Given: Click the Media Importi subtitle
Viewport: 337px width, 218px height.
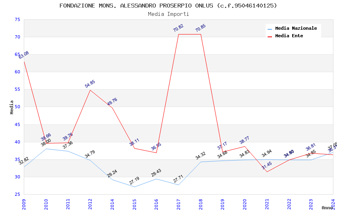Looking at the screenshot, I should (x=168, y=14).
